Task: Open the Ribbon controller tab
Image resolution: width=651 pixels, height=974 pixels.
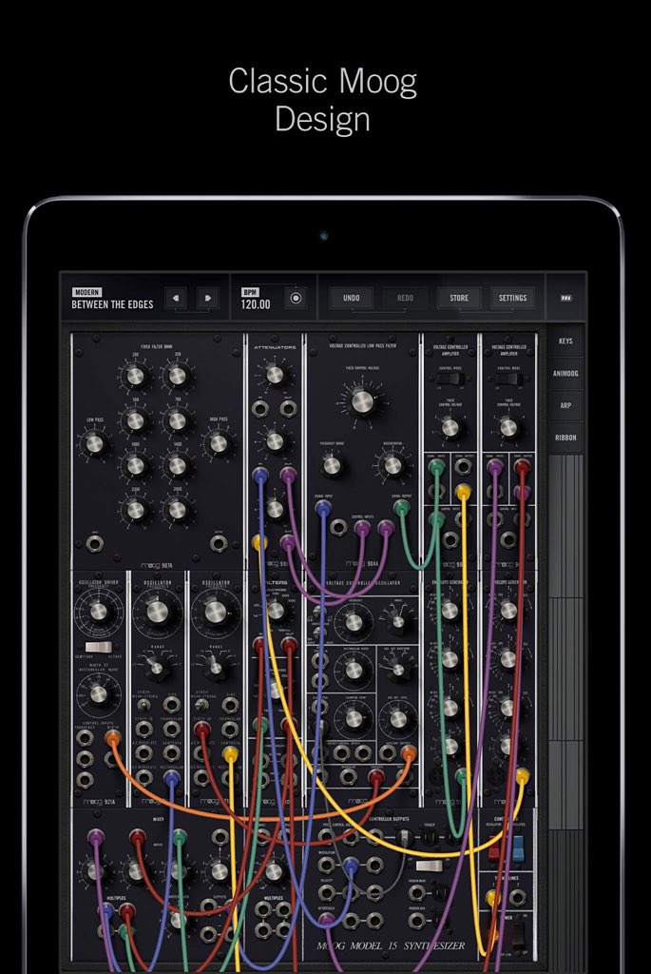Action: tap(565, 438)
